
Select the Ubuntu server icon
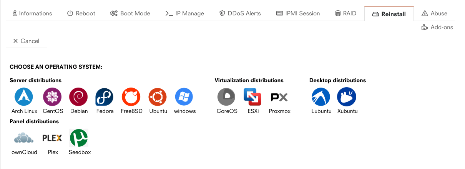click(158, 97)
